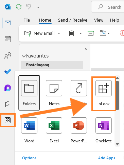Screen dimensions: 124x165
Task: Open the More Apps grid button
Action: click(x=8, y=120)
